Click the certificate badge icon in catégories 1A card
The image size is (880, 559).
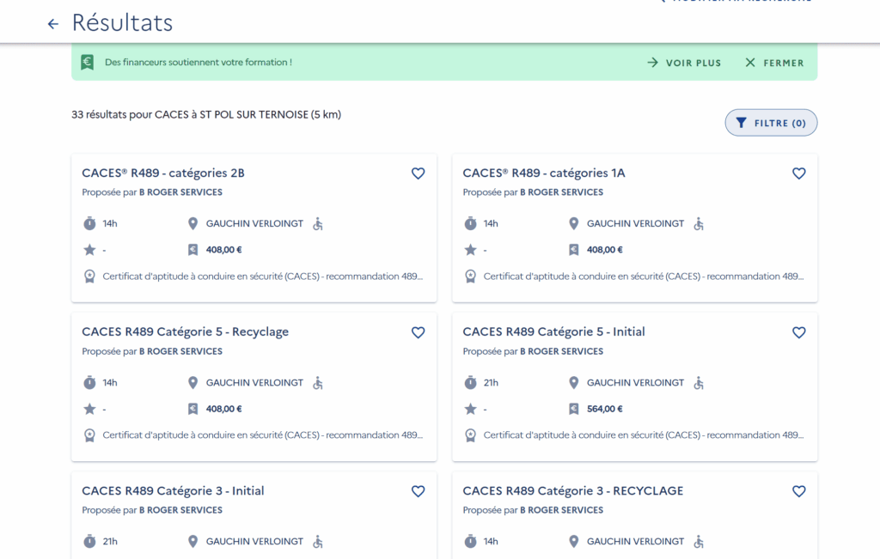coord(470,276)
